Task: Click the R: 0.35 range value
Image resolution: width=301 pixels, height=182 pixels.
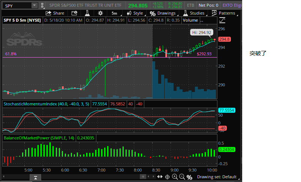Action: tap(173, 20)
